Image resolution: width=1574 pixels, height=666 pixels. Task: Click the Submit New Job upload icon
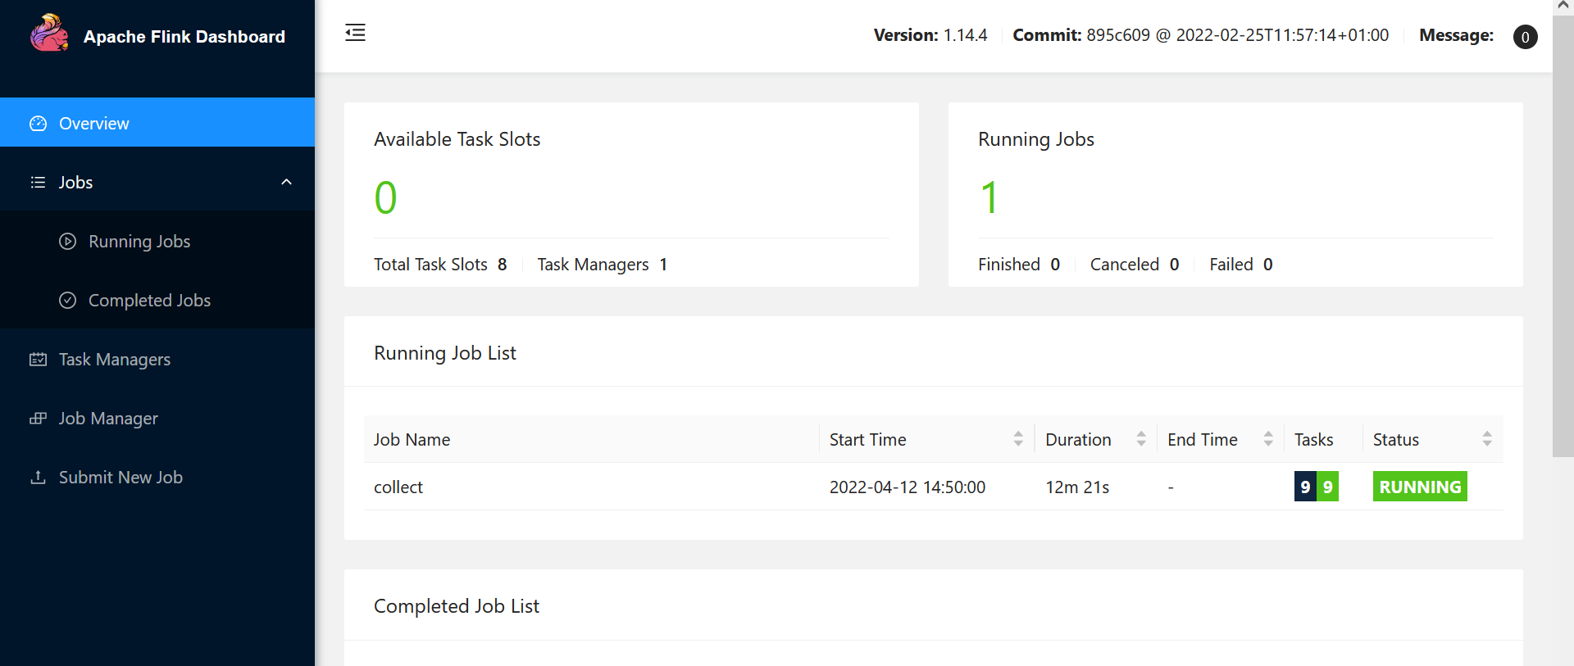click(39, 478)
